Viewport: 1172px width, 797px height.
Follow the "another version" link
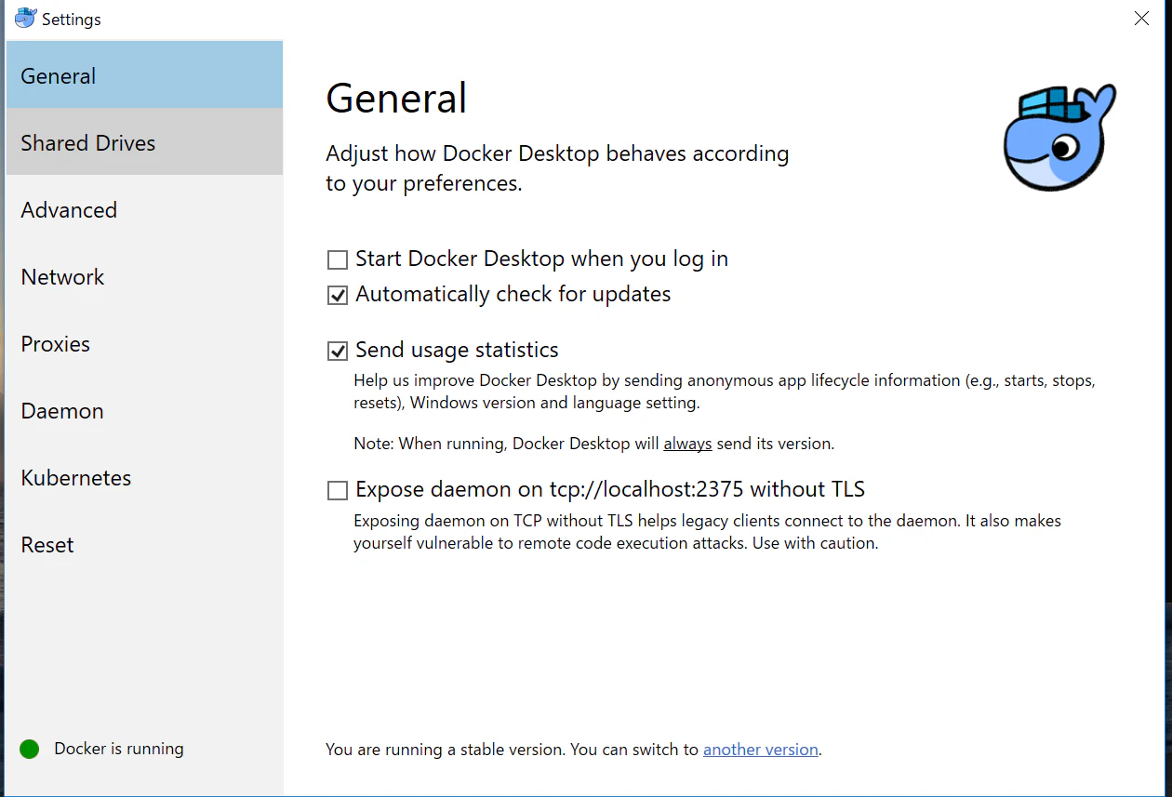click(x=761, y=750)
